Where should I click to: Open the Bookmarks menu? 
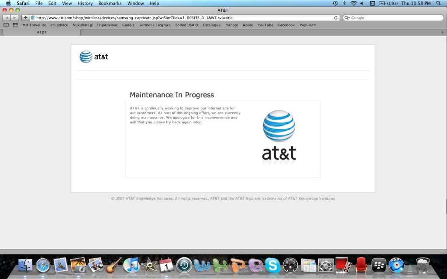click(x=110, y=3)
